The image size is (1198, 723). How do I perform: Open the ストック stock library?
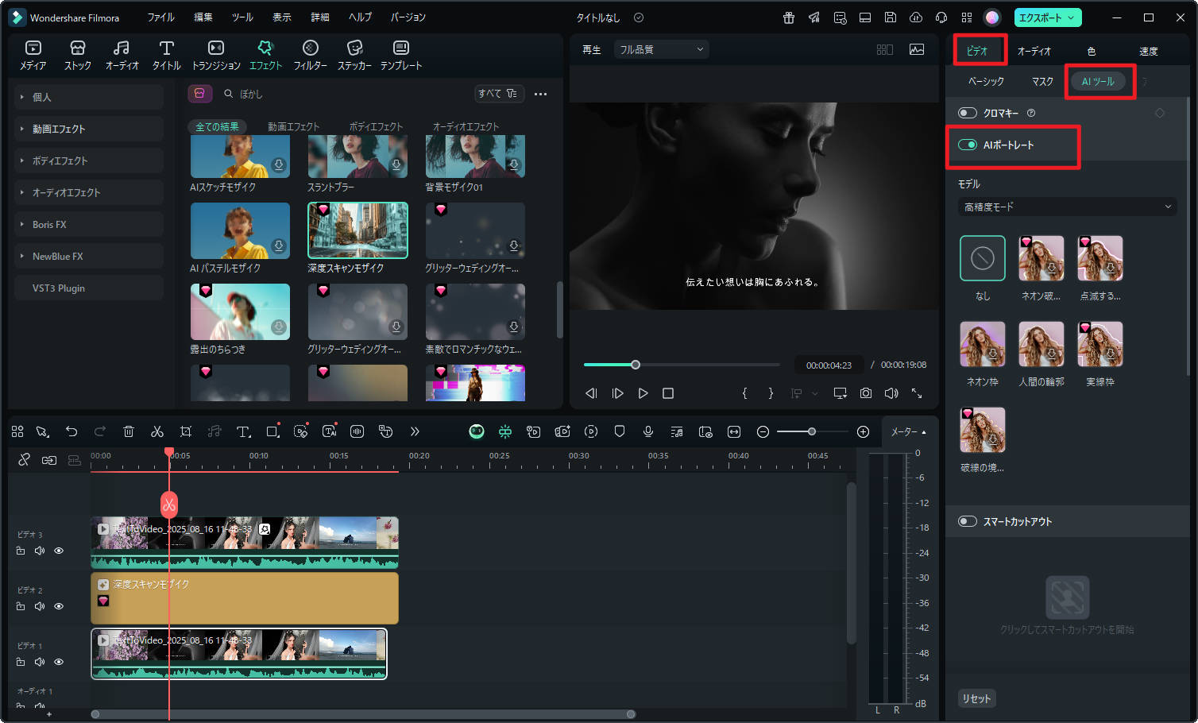point(77,56)
